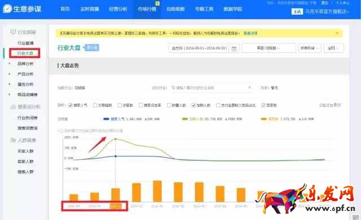Click the 搜索词分析 section icon
This screenshot has height=220, width=361.
tap(13, 107)
